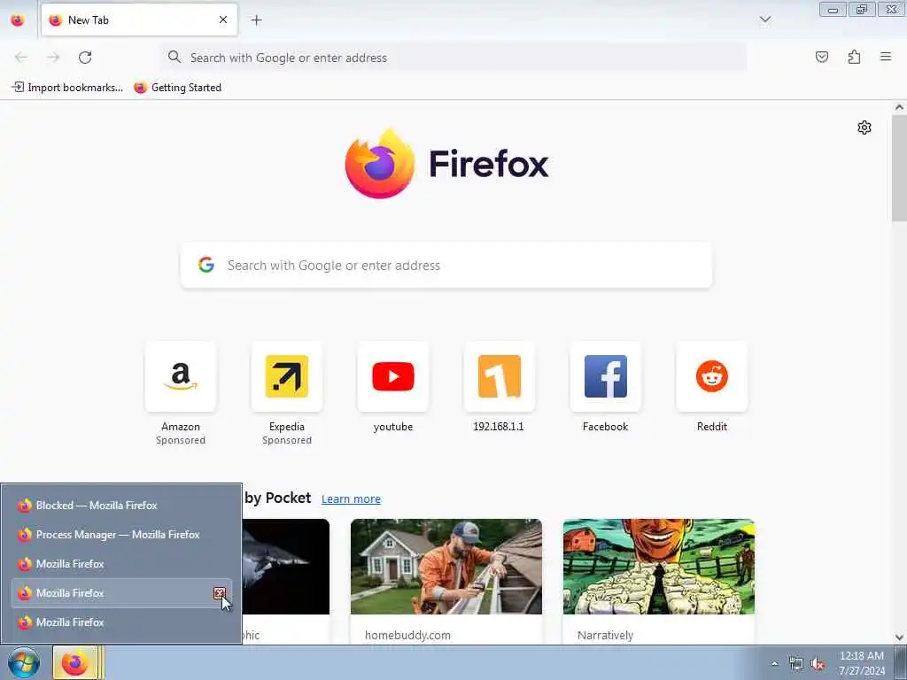
Task: Click the Firefox View icon left of tab
Action: tap(18, 20)
